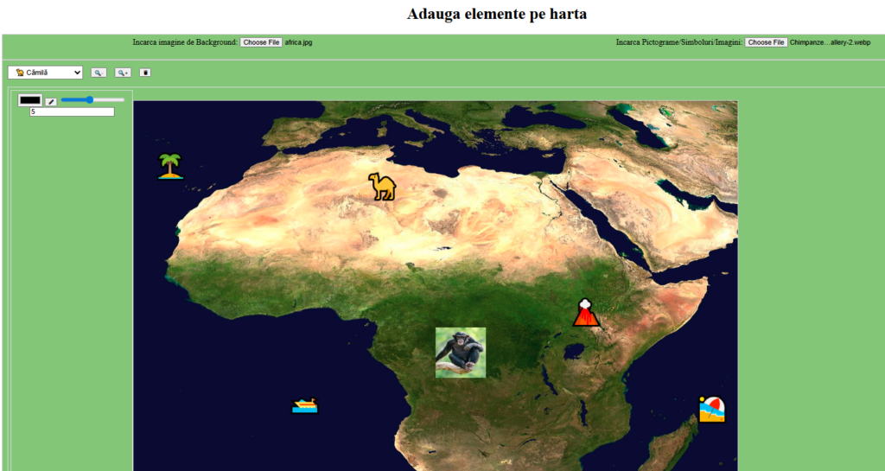Choose File for background image
Viewport: 885px width, 471px height.
click(260, 42)
